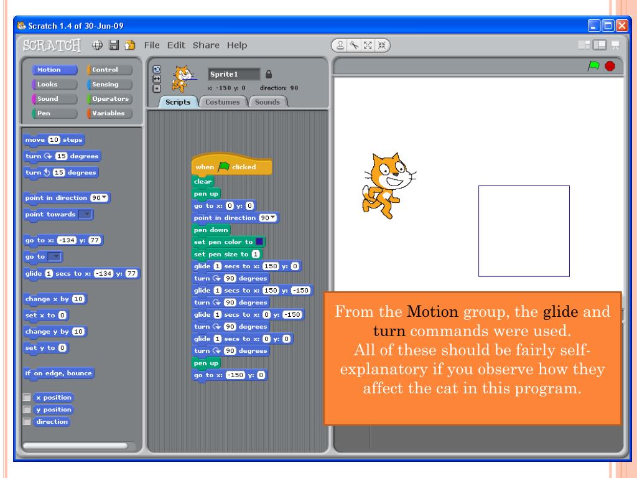Screen dimensions: 637x478
Task: Click the red stop sign
Action: [610, 66]
